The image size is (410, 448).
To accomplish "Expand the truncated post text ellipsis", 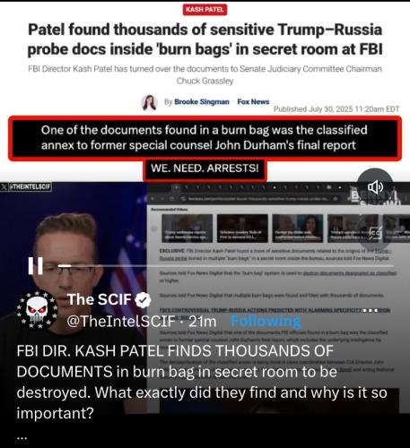I will point(22,436).
